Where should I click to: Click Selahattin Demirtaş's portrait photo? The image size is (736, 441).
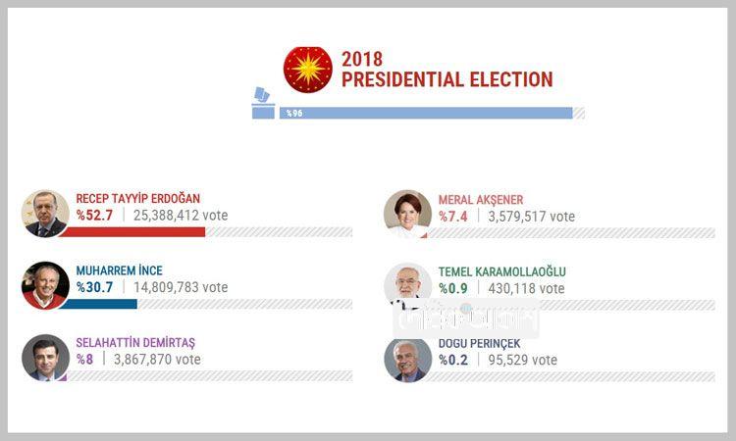[x=45, y=357]
